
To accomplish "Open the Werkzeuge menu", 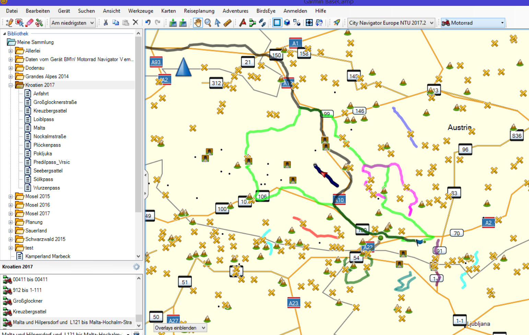I will point(141,11).
